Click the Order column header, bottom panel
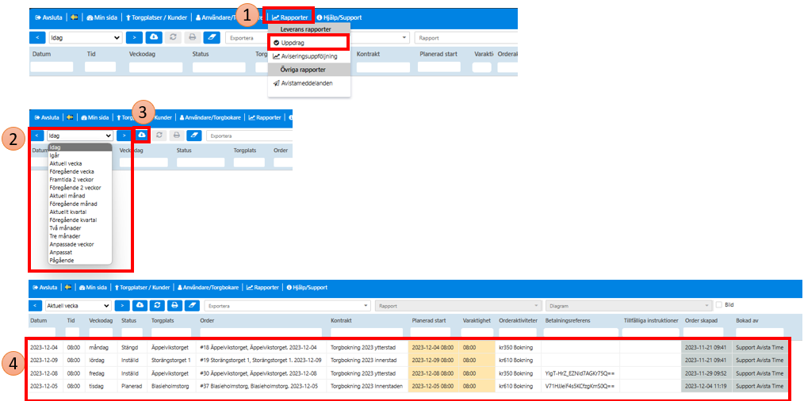This screenshot has width=804, height=401. 206,320
